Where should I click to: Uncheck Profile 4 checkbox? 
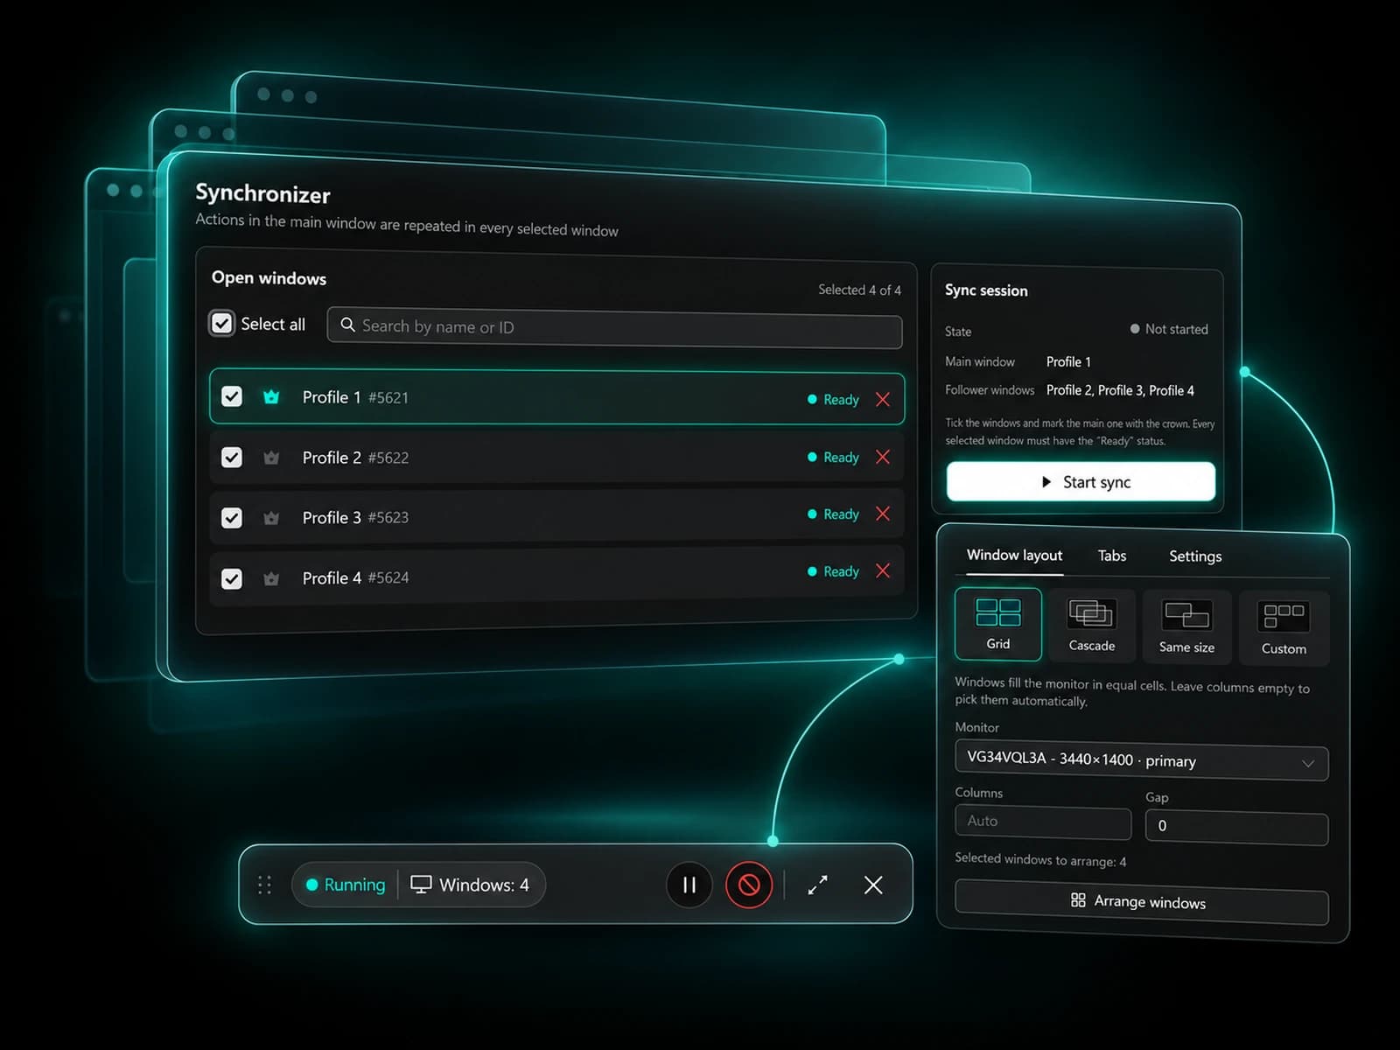pyautogui.click(x=232, y=578)
